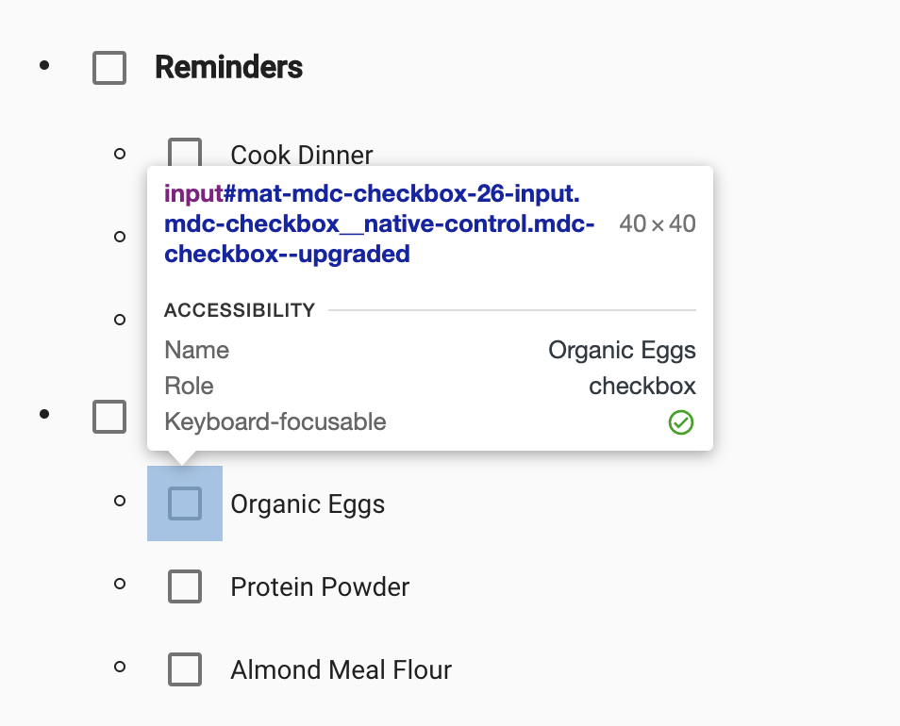Enable the Protein Powder checkbox
The image size is (900, 726).
[185, 586]
